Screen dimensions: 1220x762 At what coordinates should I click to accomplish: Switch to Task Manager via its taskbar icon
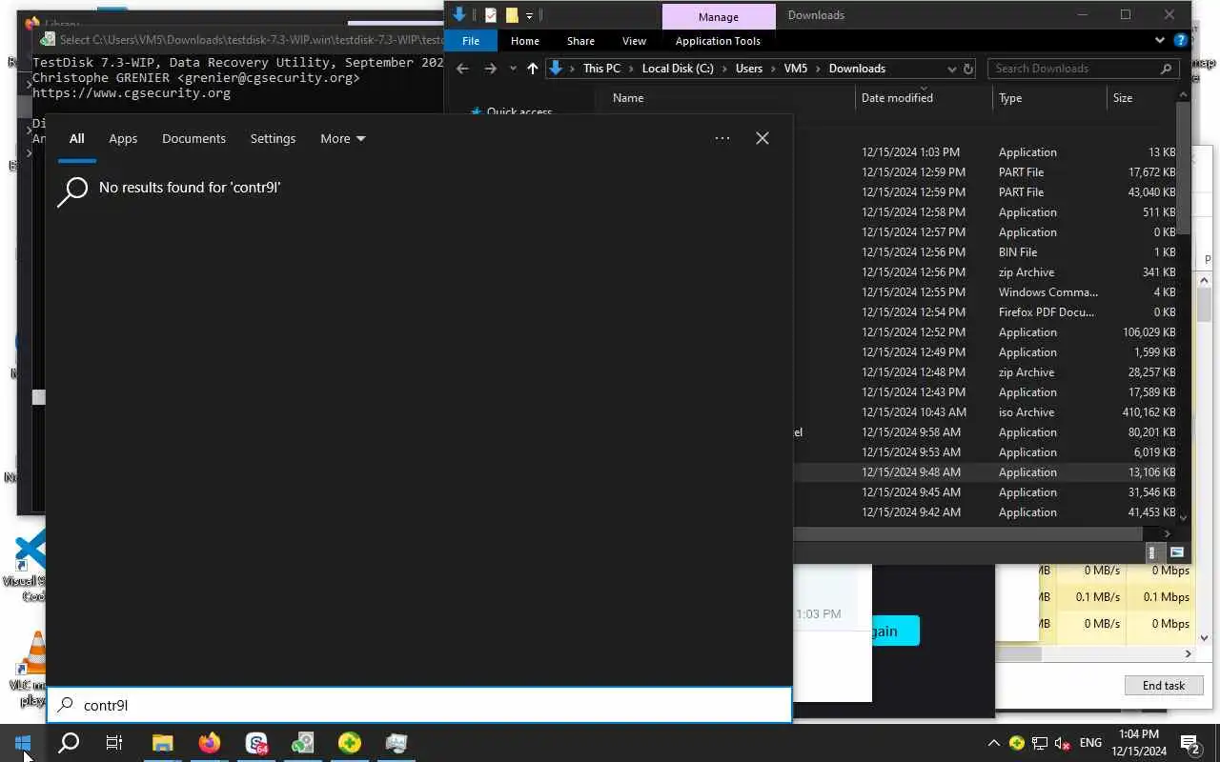click(x=396, y=743)
